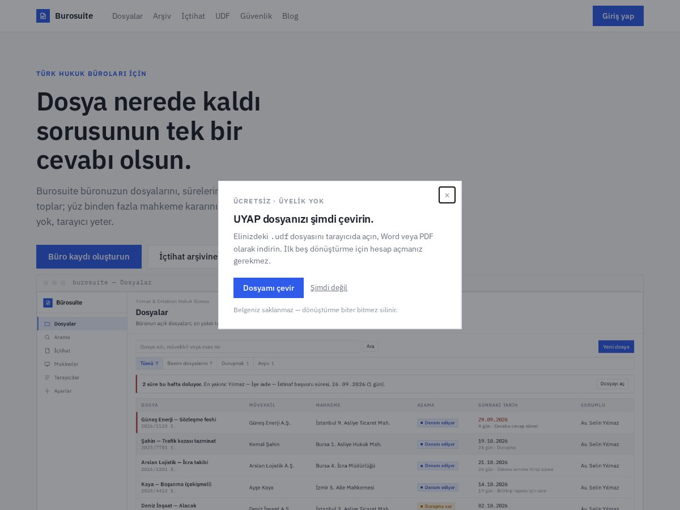Open Dosyalar in the top navigation
Image resolution: width=680 pixels, height=510 pixels.
pos(127,16)
